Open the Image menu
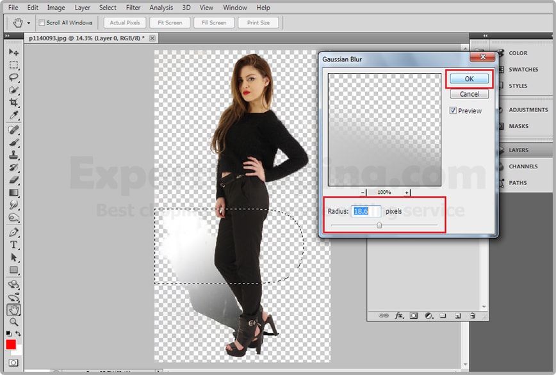 56,8
